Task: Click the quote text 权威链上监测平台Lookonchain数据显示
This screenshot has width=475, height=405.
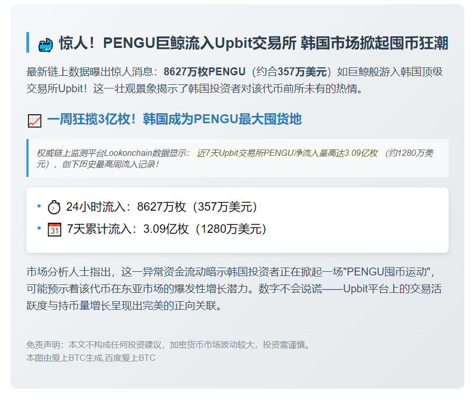Action: coord(111,153)
